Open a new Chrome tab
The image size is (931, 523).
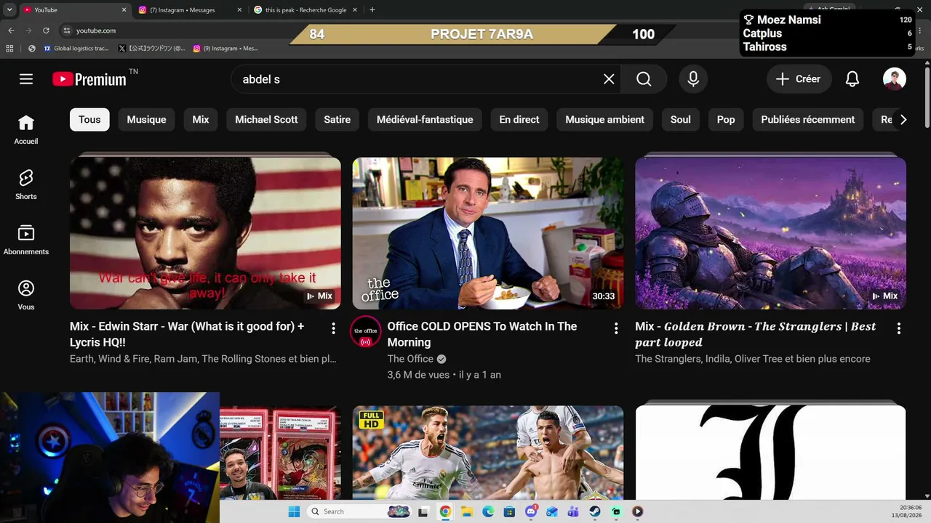(x=372, y=9)
